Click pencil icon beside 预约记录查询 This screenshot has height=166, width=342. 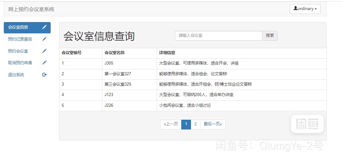point(44,39)
